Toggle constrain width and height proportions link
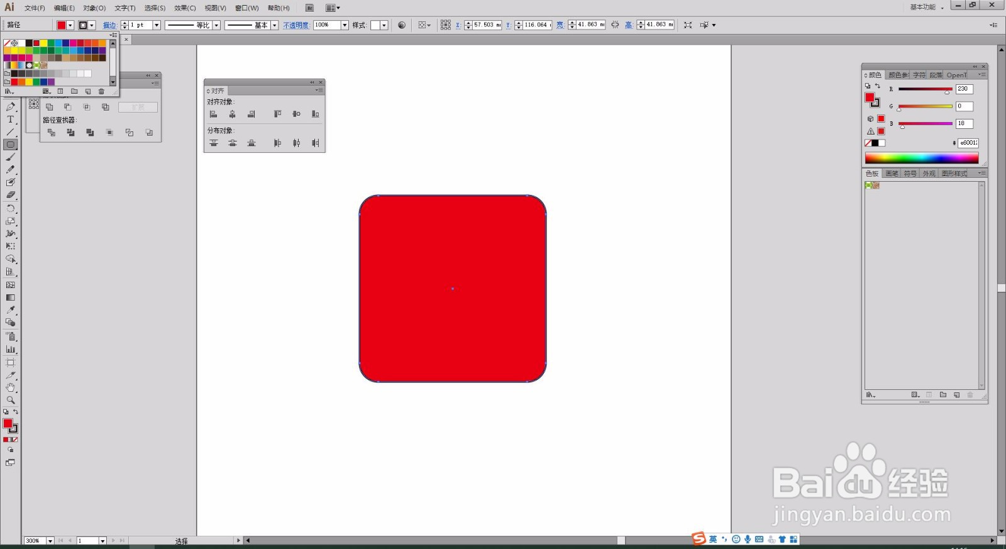This screenshot has width=1006, height=549. click(x=615, y=25)
